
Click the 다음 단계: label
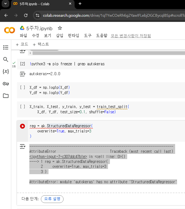(x=30, y=199)
